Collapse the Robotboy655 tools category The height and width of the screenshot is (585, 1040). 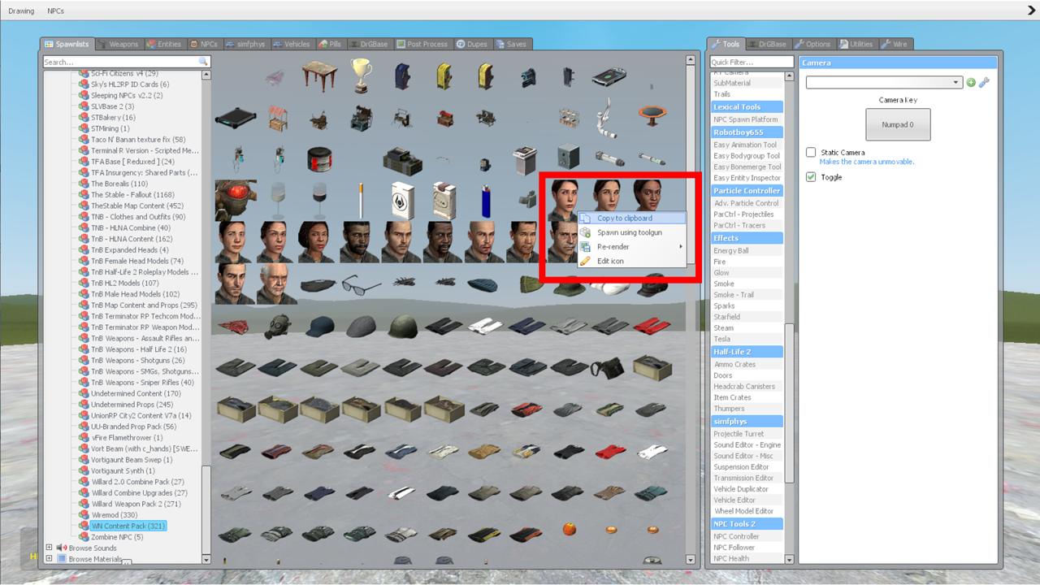pos(747,132)
